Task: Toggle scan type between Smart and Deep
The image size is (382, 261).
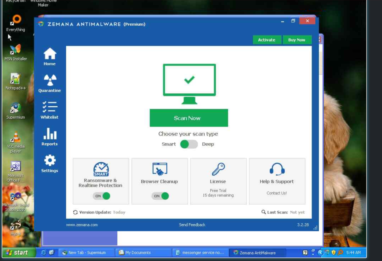Action: (x=189, y=144)
